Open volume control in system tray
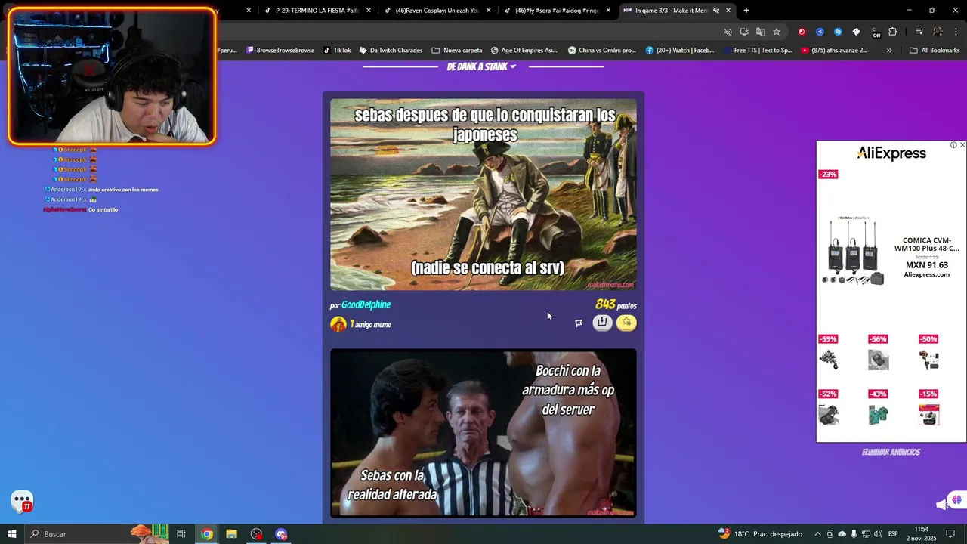The image size is (967, 544). click(878, 534)
